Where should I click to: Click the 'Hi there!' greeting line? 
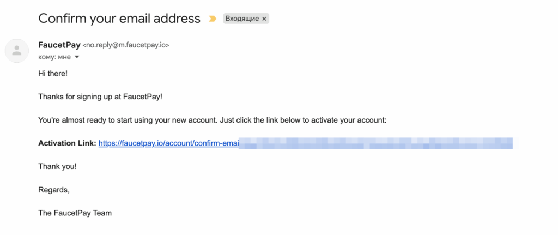[x=53, y=73]
